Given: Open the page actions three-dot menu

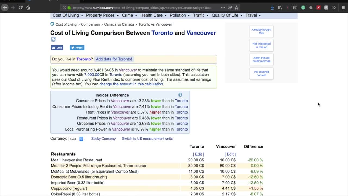Looking at the screenshot, I should pos(223,8).
